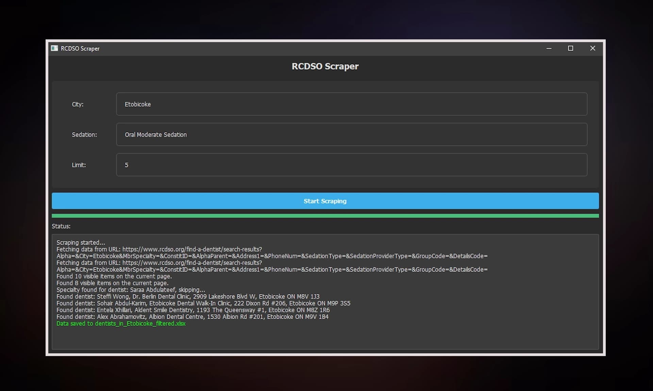This screenshot has height=391, width=653.
Task: Maximize the RCDSO Scraper window
Action: coord(571,48)
